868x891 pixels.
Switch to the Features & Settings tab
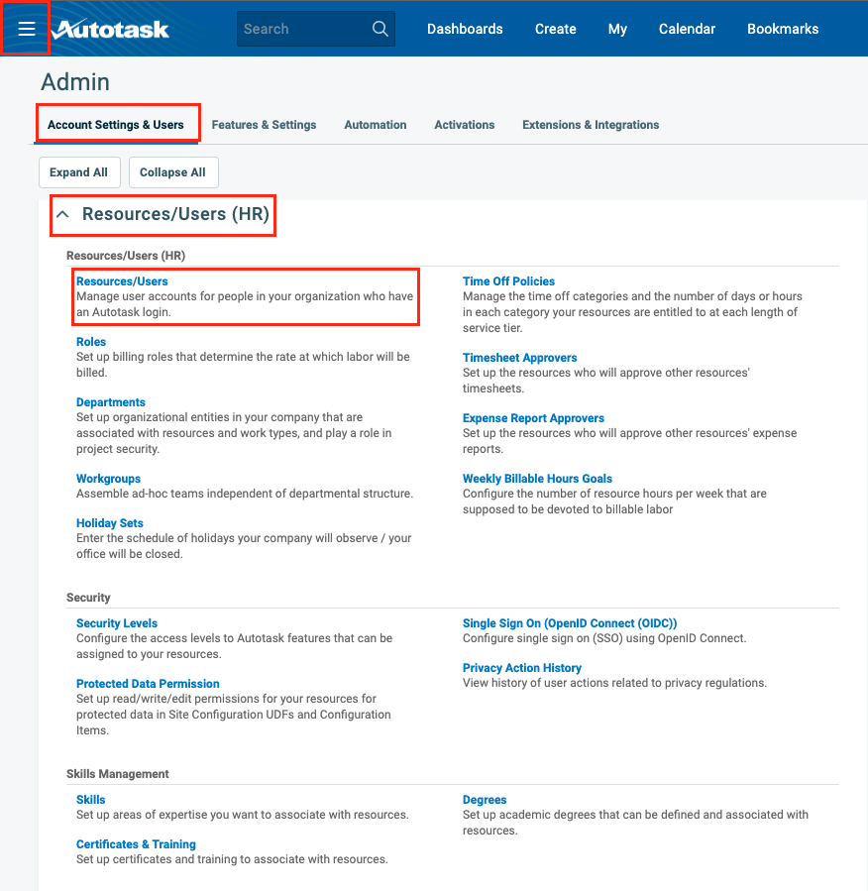[264, 124]
